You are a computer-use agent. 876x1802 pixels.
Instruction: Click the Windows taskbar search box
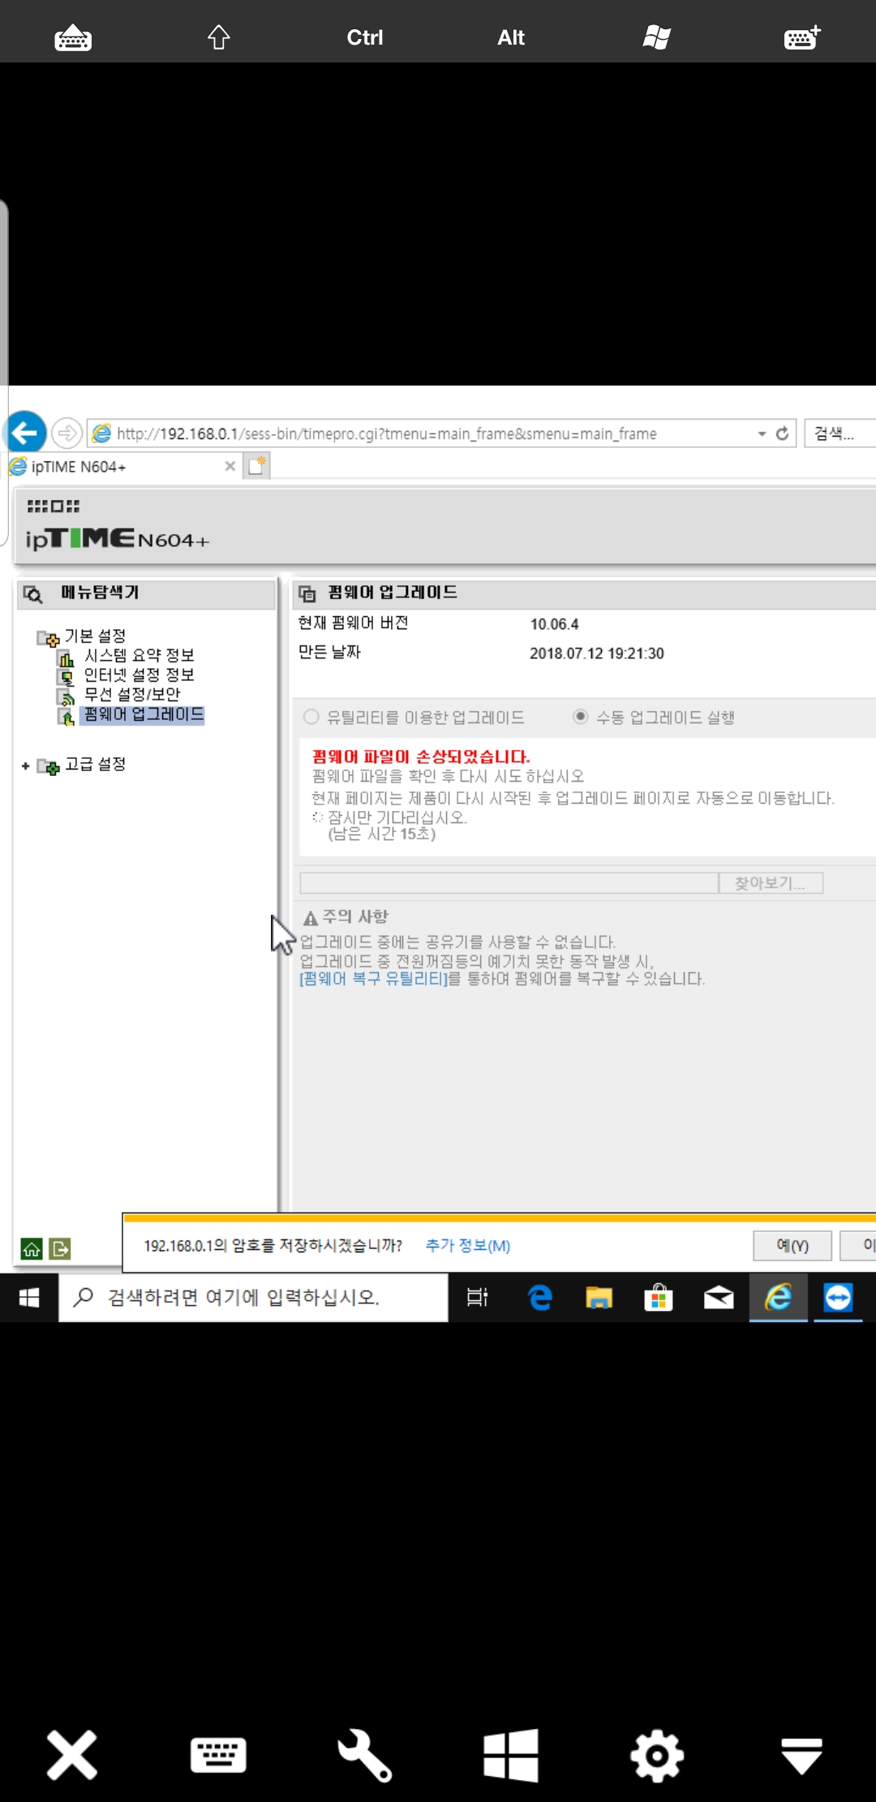[253, 1297]
